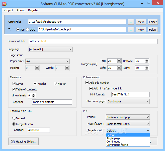Viewport: 165px width, 151px height.
Task: Select the Integrate into radio button
Action: click(14, 124)
